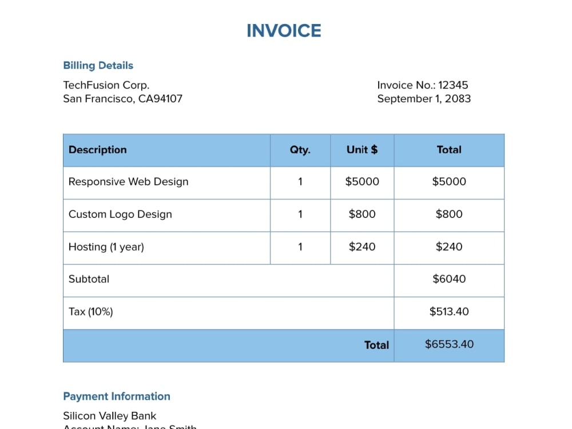Click the Tax (10%) label
Image resolution: width=572 pixels, height=429 pixels.
point(91,312)
